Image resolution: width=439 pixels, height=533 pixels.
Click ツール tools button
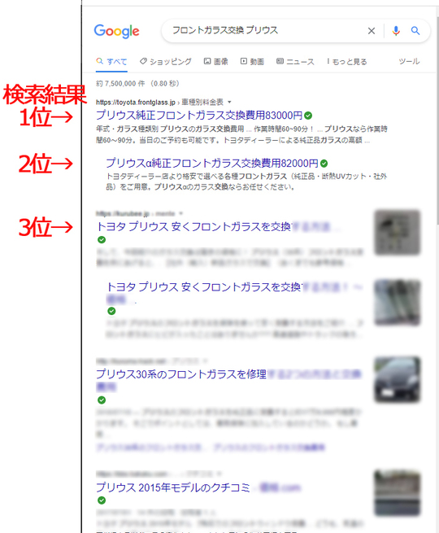pyautogui.click(x=409, y=62)
